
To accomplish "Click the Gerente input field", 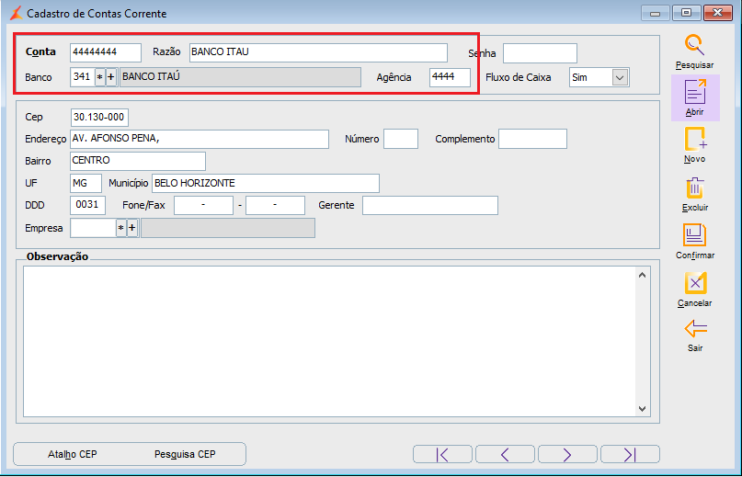I will pos(430,205).
